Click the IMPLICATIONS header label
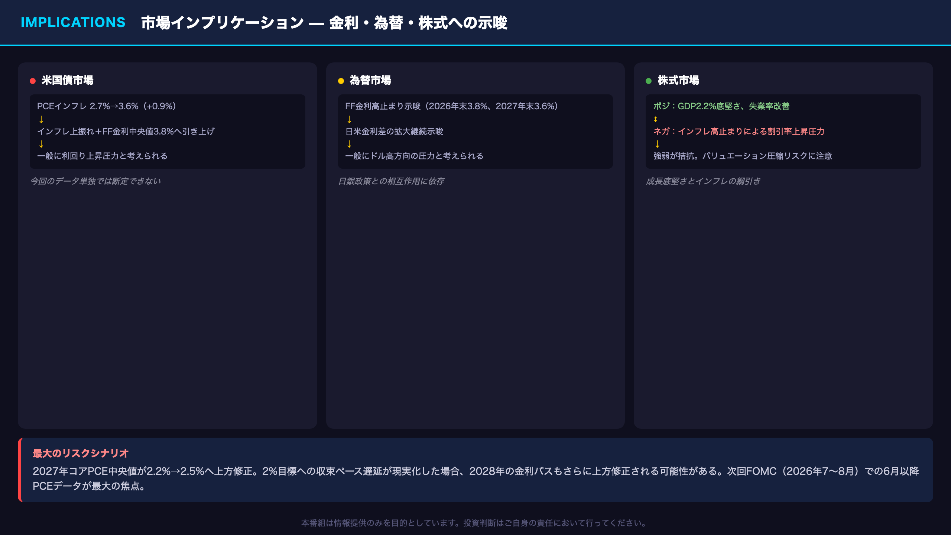951x535 pixels. coord(73,23)
